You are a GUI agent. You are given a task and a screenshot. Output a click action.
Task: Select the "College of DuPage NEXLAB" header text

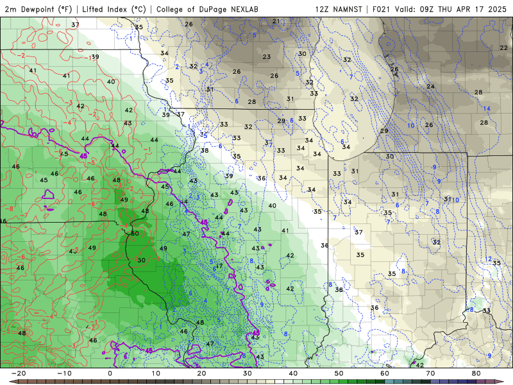point(207,9)
